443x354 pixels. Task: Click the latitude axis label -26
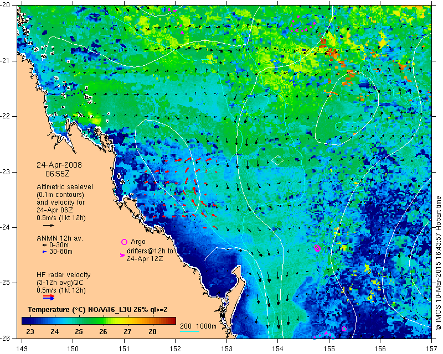pos(5,338)
